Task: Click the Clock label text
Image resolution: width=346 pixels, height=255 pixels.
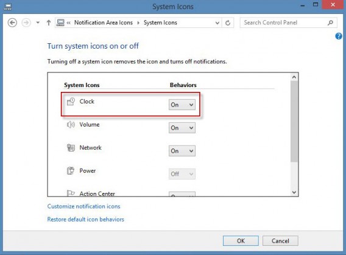Action: pos(86,102)
